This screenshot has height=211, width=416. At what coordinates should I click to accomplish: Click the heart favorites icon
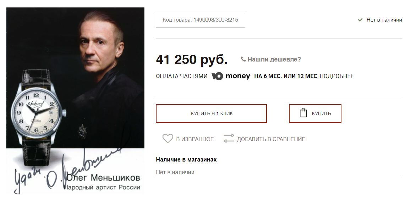click(168, 139)
